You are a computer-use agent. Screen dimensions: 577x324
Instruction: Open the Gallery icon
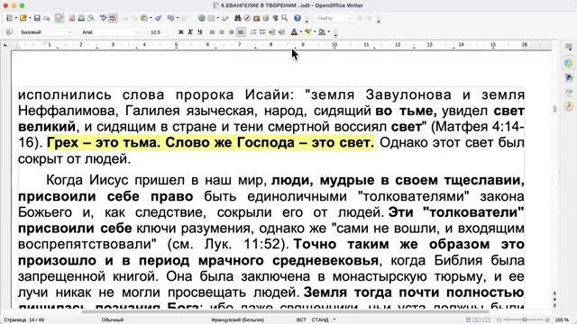point(256,18)
